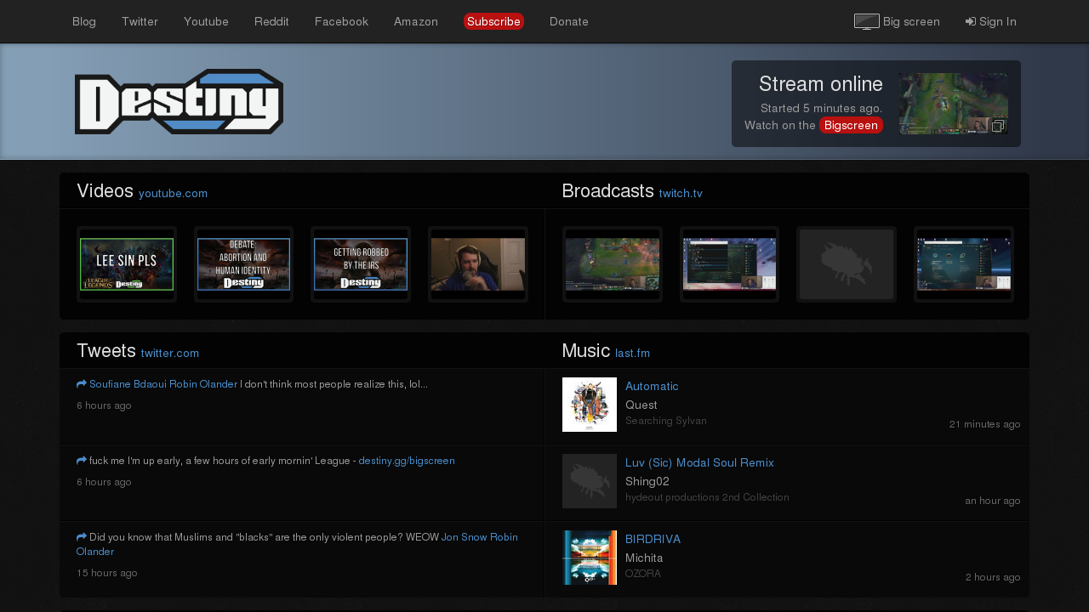
Task: Click the retweet arrow icon beside Soufiane Bdaoui
Action: pyautogui.click(x=82, y=384)
